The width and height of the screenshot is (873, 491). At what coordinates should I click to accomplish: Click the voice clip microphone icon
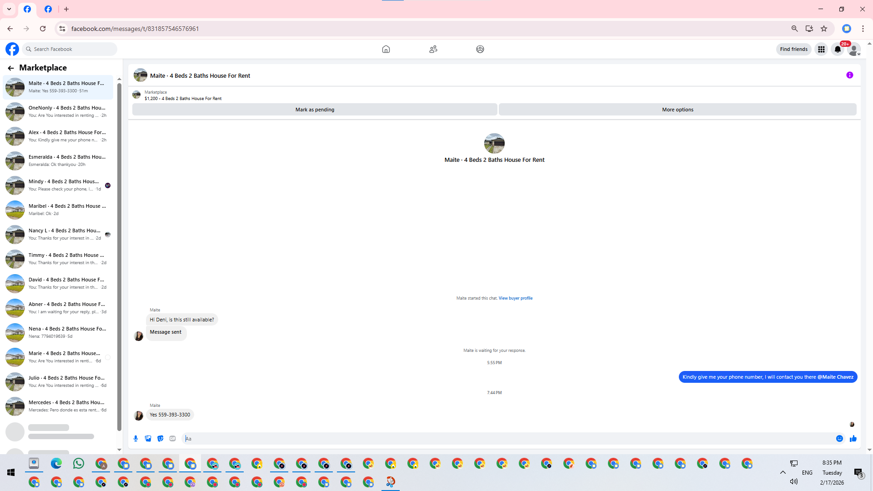135,439
